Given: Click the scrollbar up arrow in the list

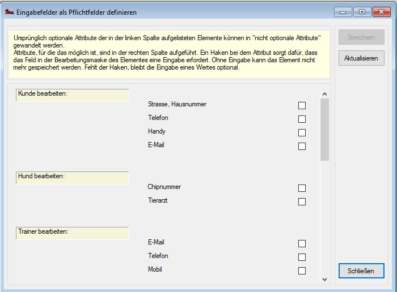Looking at the screenshot, I should click(324, 94).
